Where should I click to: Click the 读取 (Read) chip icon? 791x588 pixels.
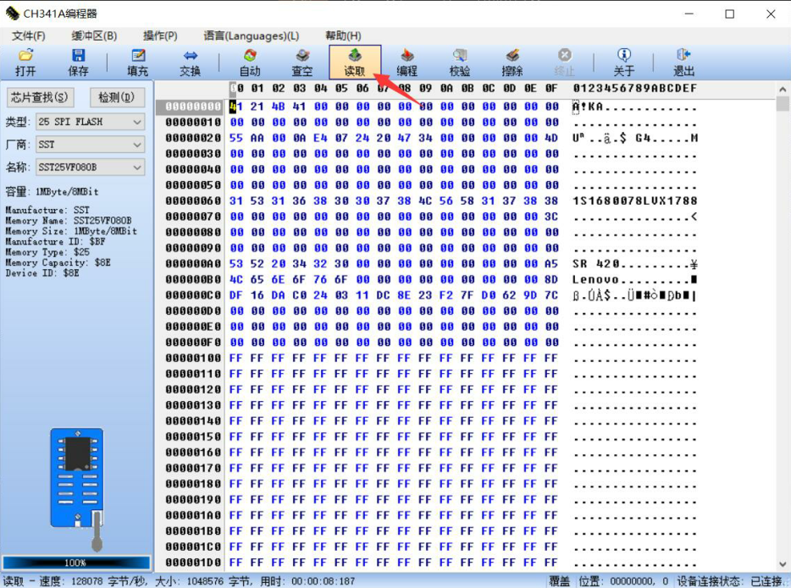(x=355, y=55)
